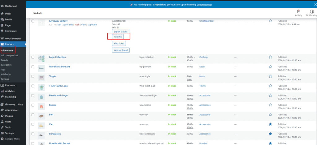The width and height of the screenshot is (317, 145).
Task: Select the Giveaway Lottery product checkbox
Action: pyautogui.click(x=33, y=21)
